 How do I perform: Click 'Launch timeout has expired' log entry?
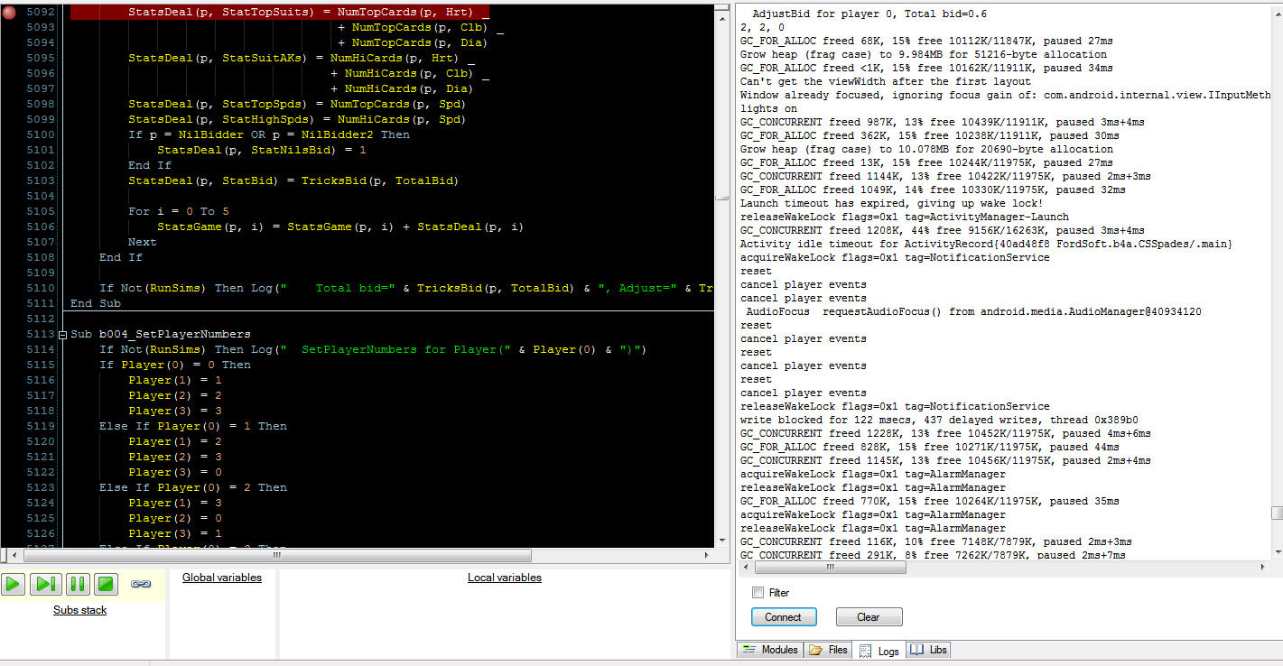coord(891,203)
